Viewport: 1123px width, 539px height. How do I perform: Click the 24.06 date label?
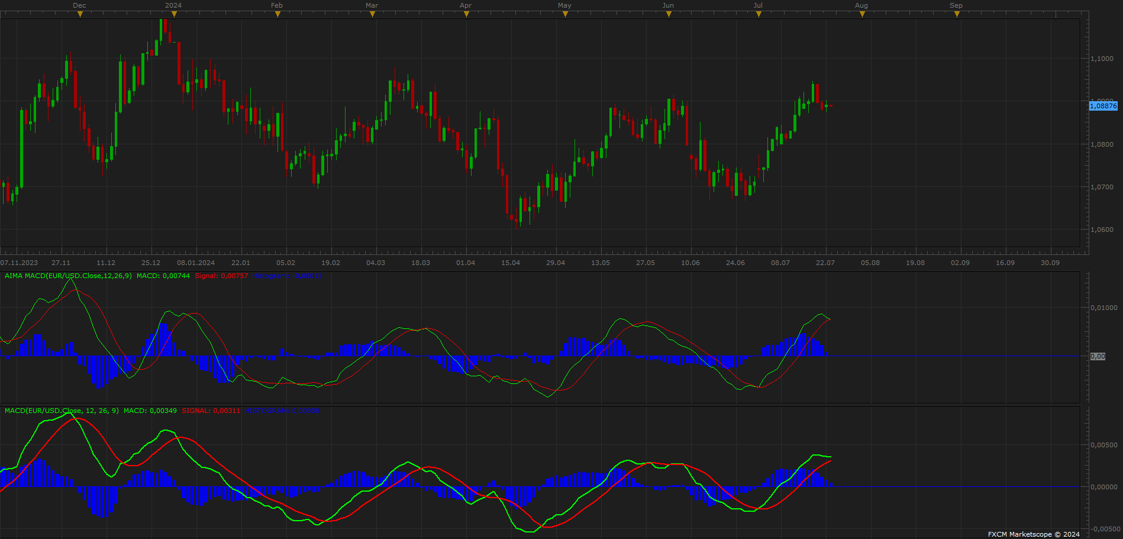735,263
